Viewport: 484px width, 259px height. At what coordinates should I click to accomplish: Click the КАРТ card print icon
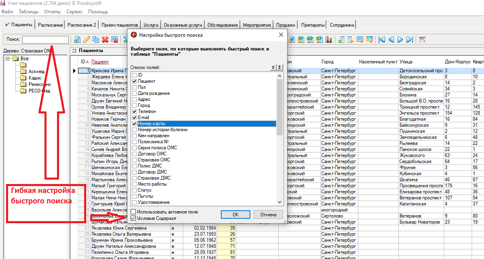tap(422, 40)
